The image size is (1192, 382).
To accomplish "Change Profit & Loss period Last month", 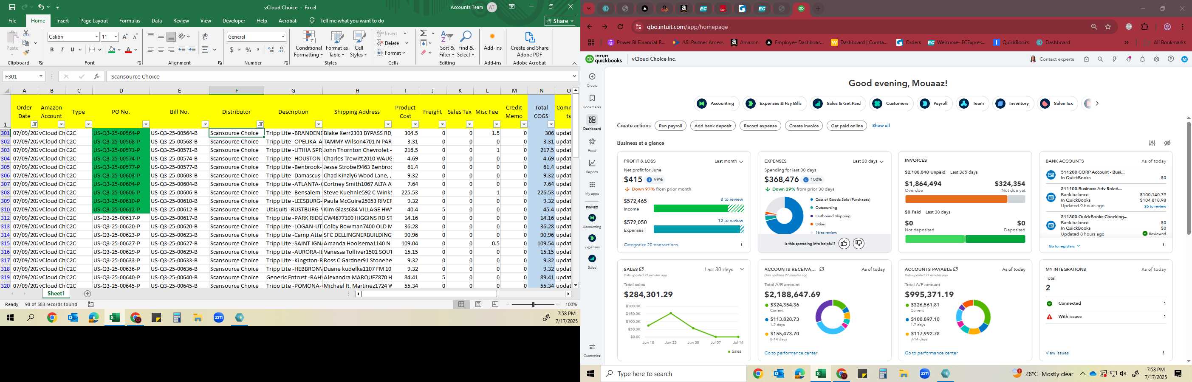I will coord(729,161).
